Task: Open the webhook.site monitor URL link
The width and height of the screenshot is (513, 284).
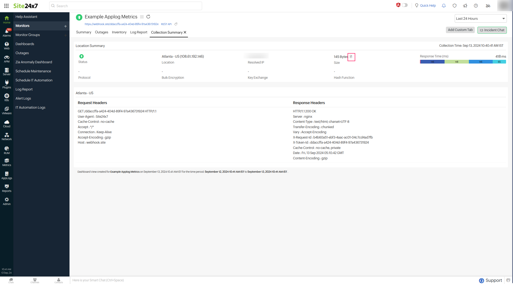Action: [122, 24]
